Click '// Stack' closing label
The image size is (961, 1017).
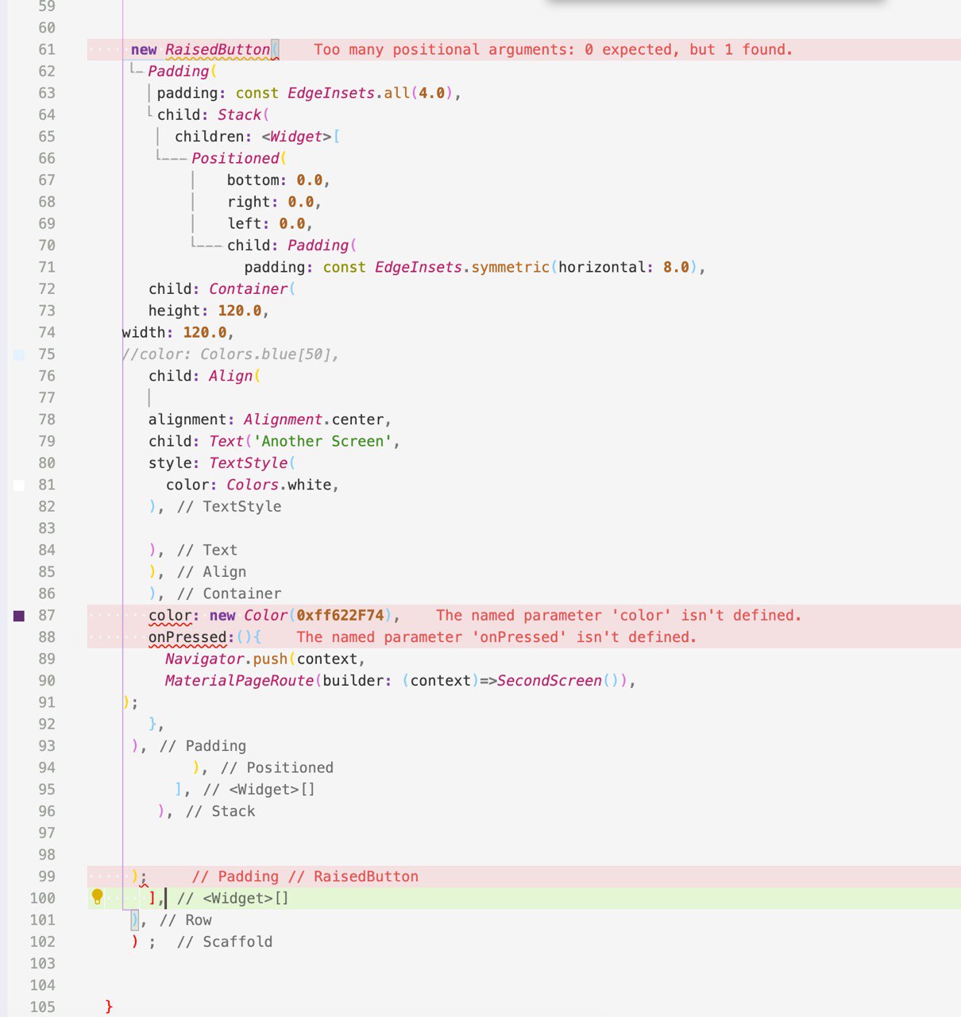[220, 811]
